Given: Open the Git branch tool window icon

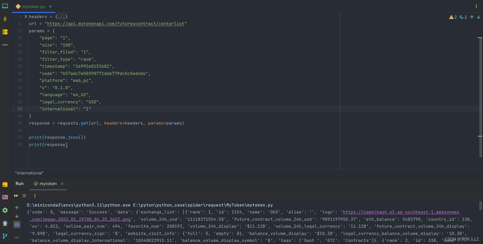Looking at the screenshot, I should point(5,236).
